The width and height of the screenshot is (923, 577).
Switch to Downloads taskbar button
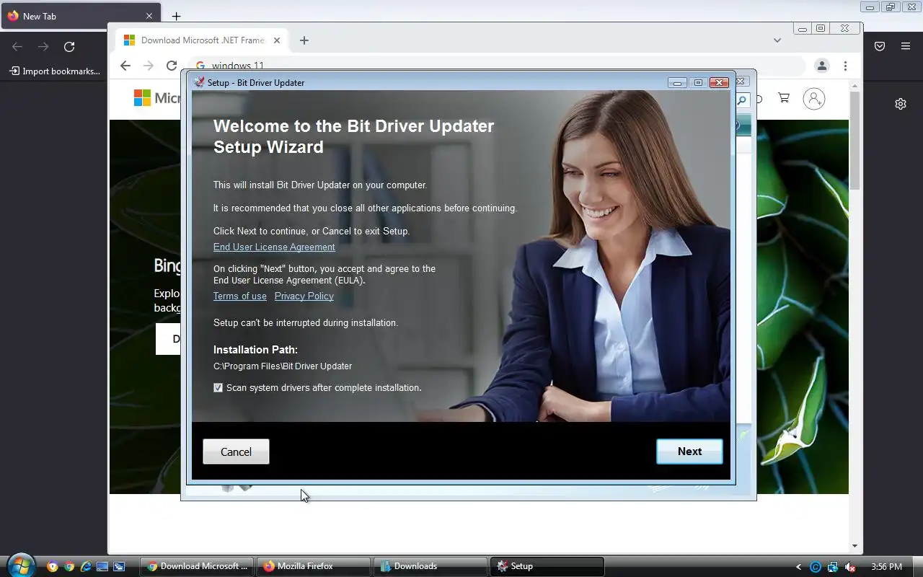[x=430, y=566]
